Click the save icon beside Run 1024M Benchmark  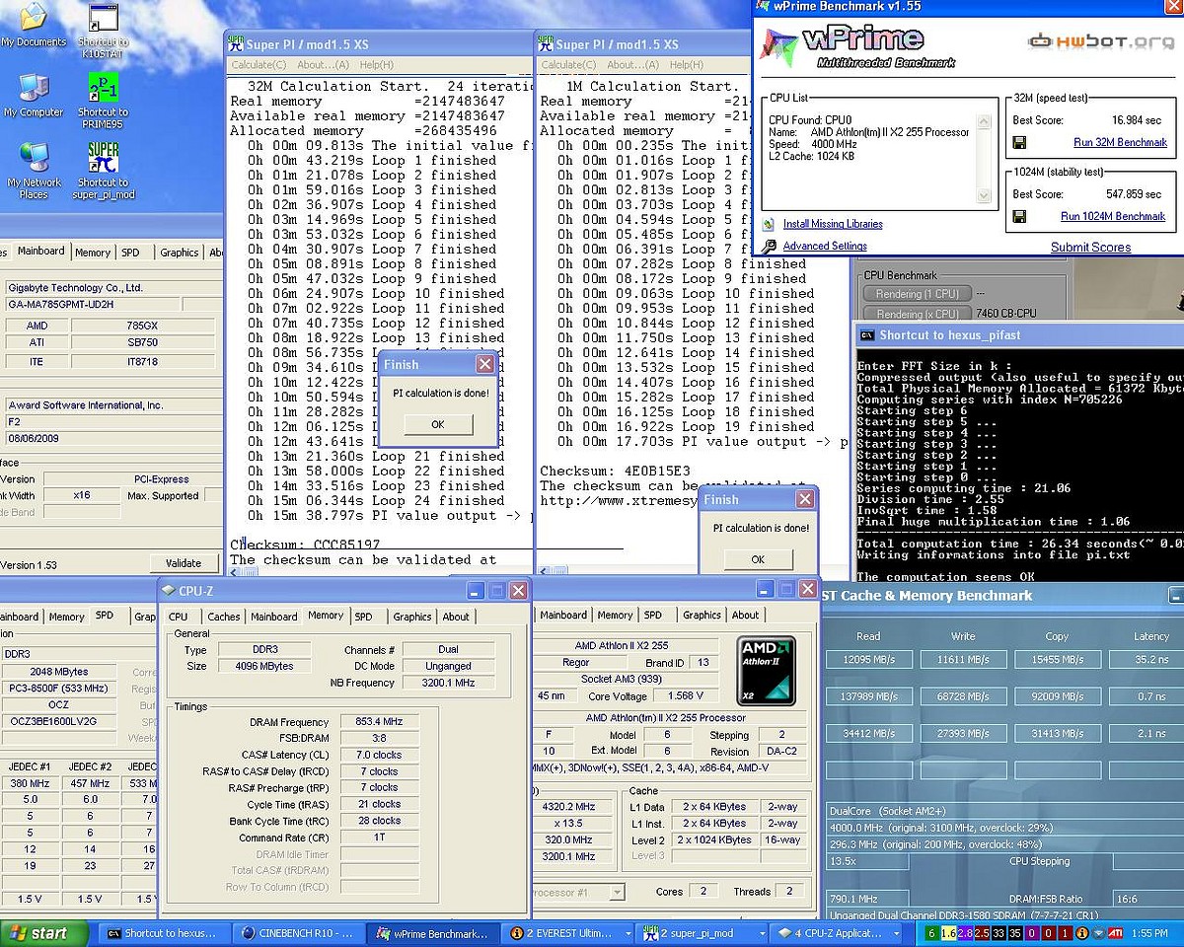pos(1019,216)
